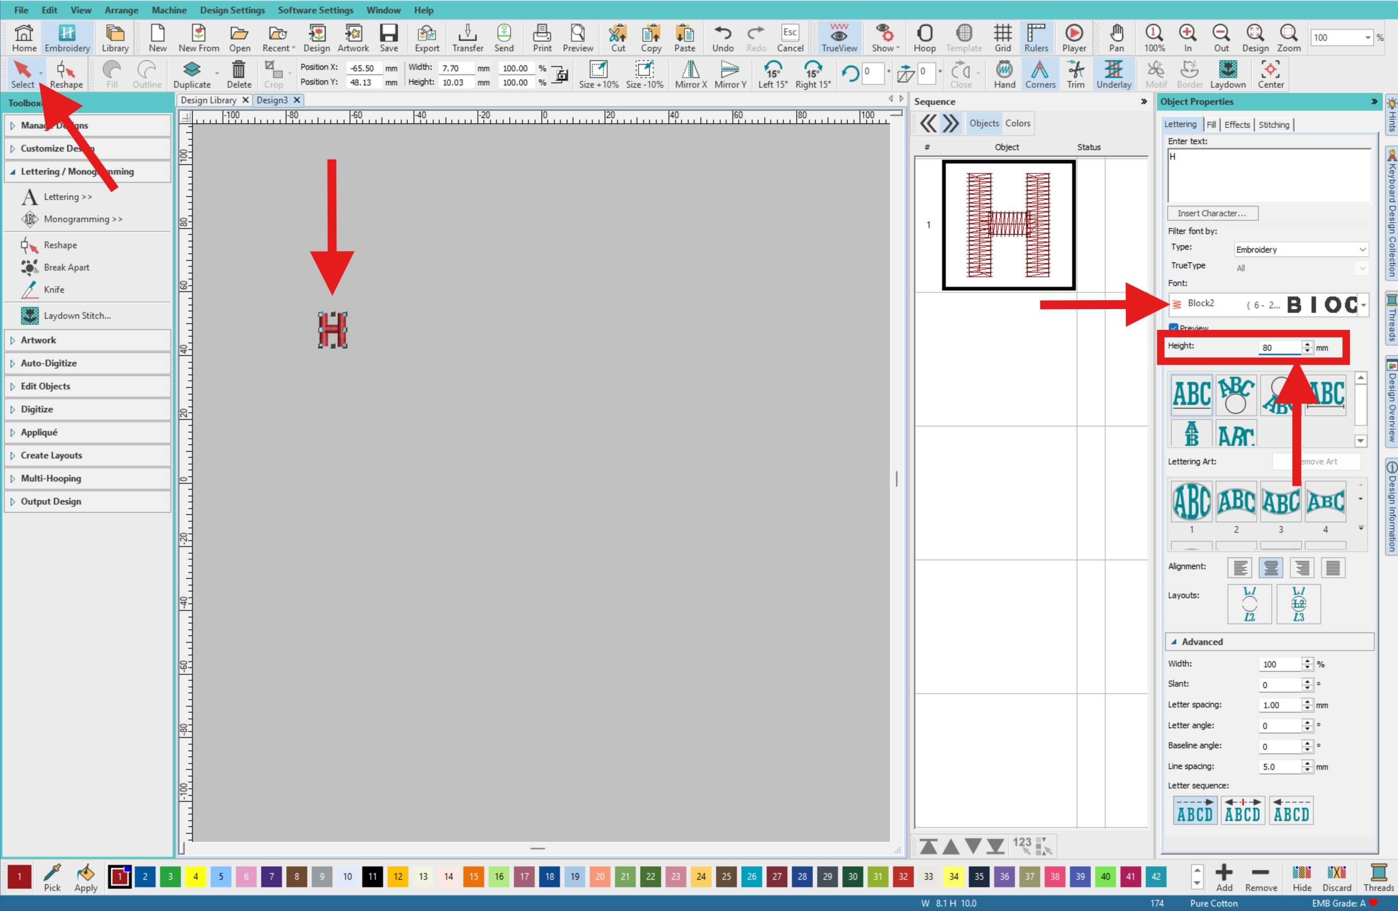Click the Duplicate icon
The image size is (1398, 911).
(192, 74)
